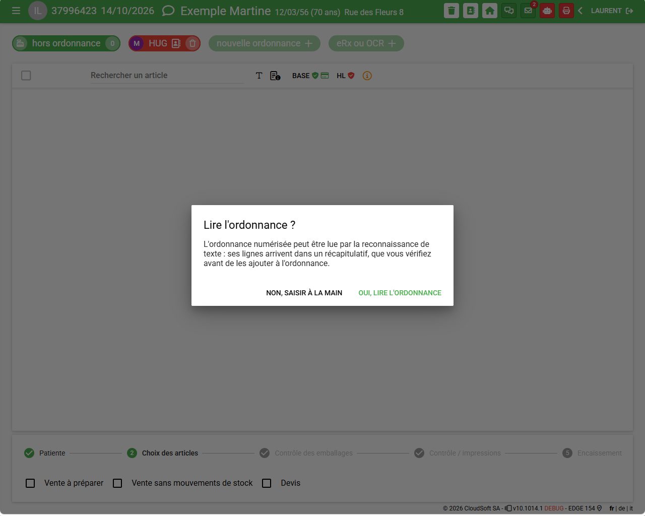This screenshot has width=645, height=516.
Task: Open the Contrôle des emballages step
Action: click(x=306, y=453)
